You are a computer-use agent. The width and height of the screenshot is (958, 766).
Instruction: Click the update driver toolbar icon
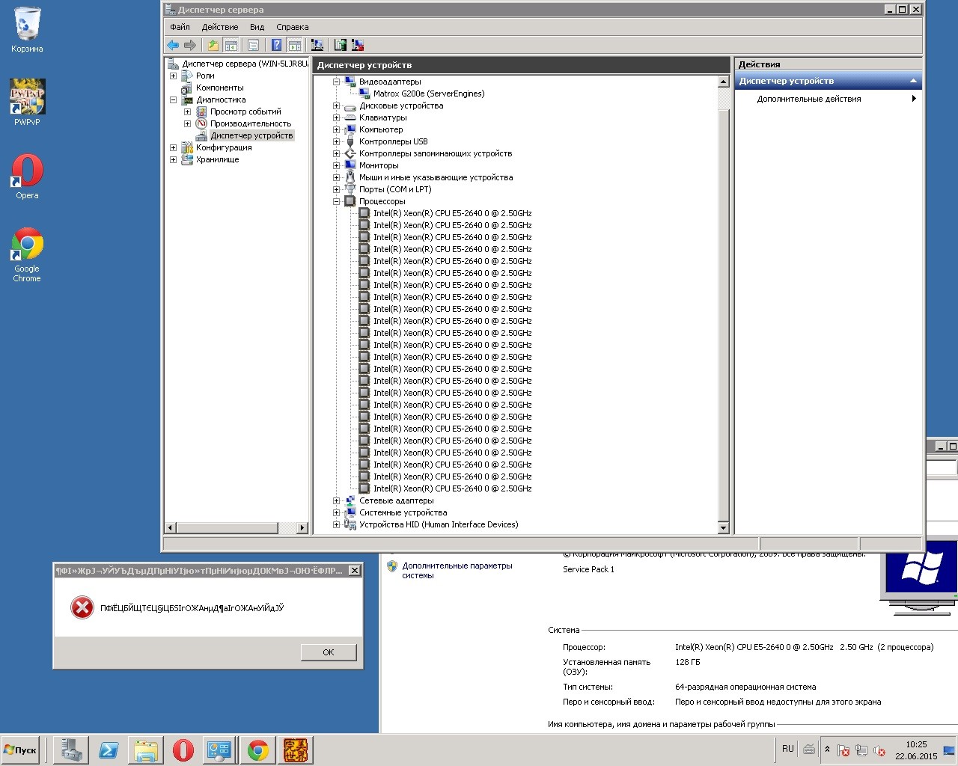click(341, 46)
